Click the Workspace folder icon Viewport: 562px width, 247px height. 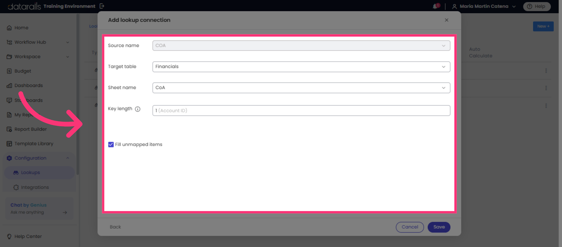point(9,57)
